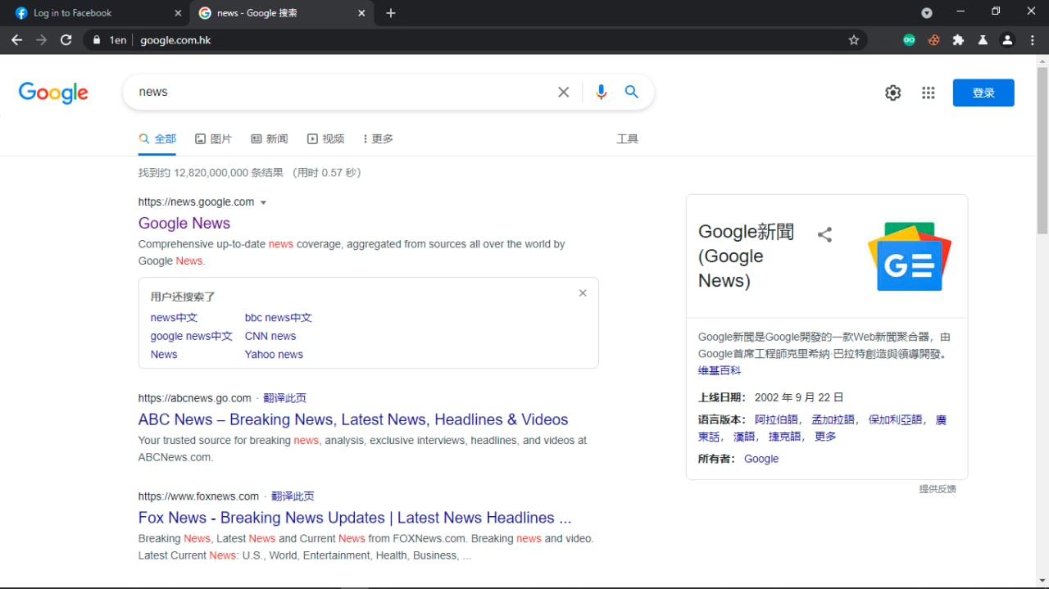
Task: Close the news Google search tab
Action: pos(361,13)
